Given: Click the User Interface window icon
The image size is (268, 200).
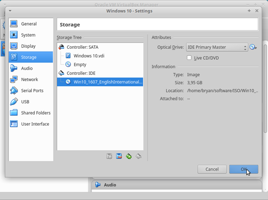Looking at the screenshot, I should [x=14, y=124].
